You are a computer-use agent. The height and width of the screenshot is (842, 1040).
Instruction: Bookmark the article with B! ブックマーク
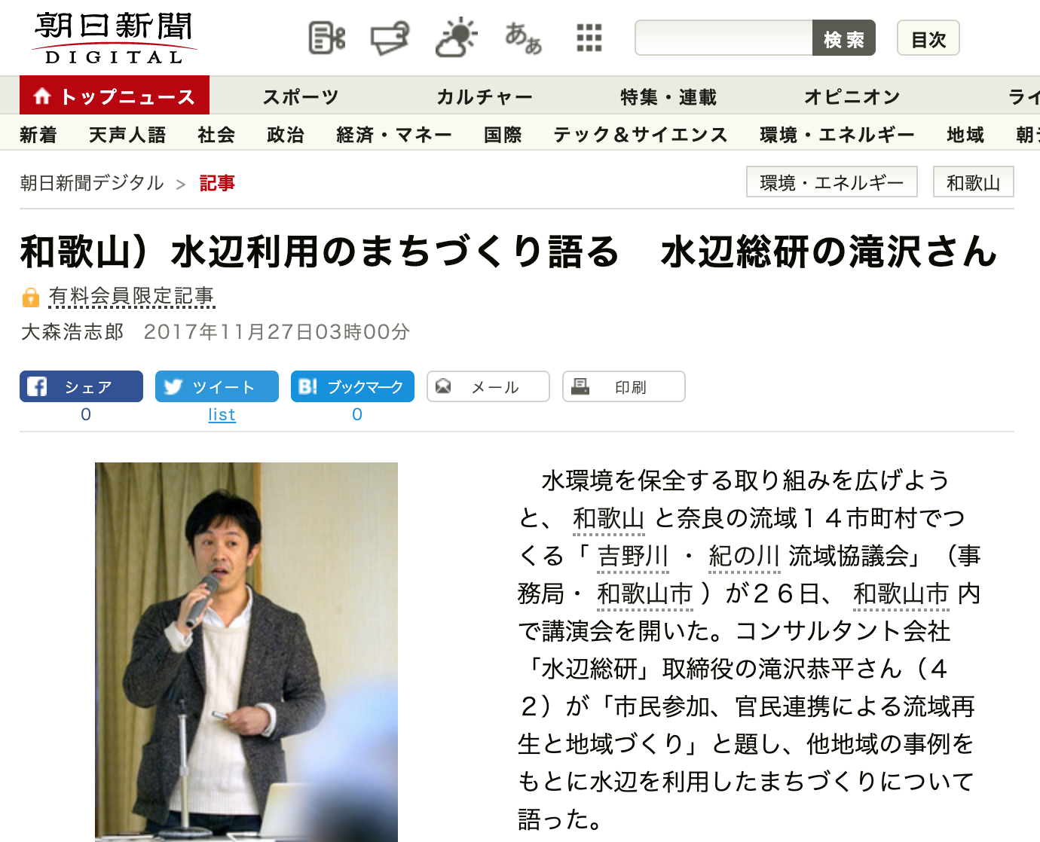(x=353, y=386)
